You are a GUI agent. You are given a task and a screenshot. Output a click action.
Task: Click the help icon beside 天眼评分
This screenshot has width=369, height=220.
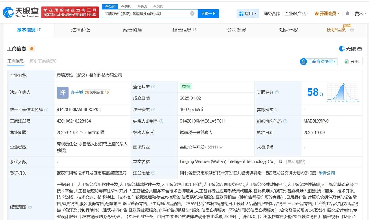277,92
